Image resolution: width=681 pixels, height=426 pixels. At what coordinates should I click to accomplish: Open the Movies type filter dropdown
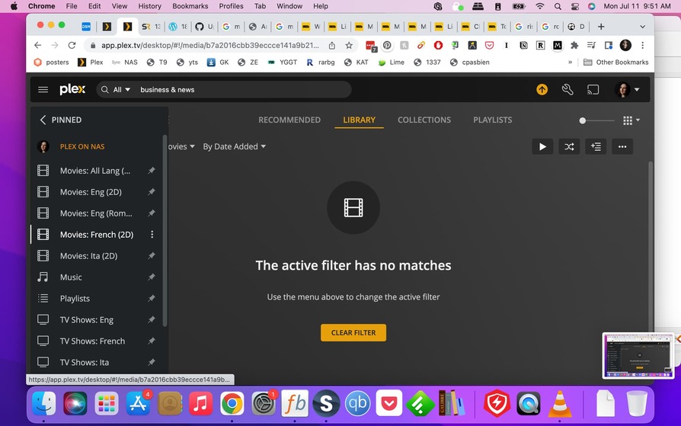[181, 146]
